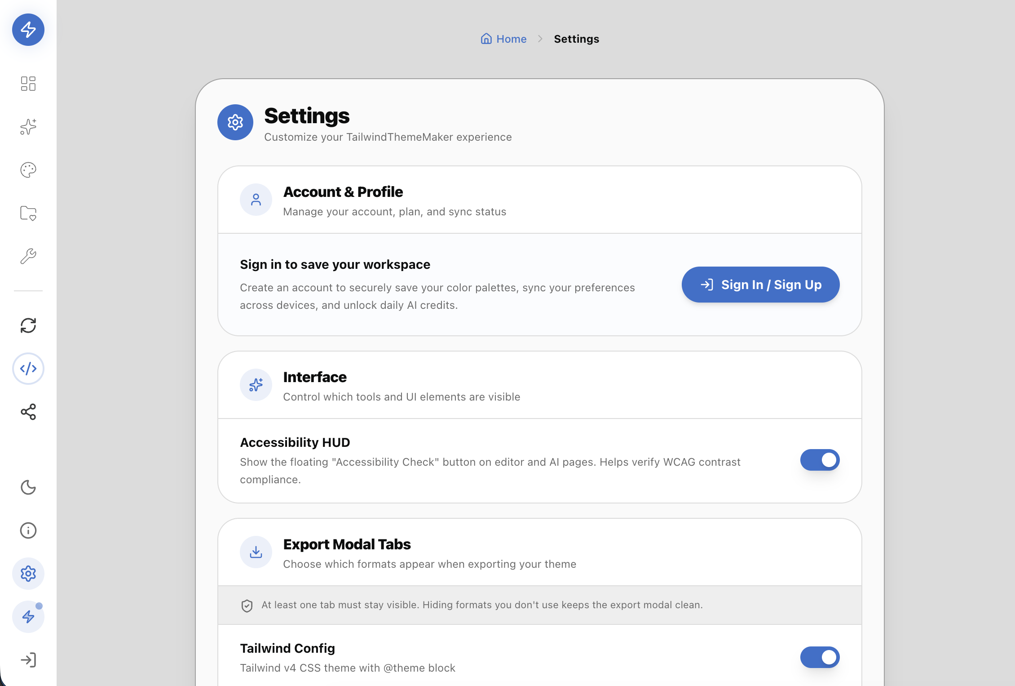The height and width of the screenshot is (686, 1015).
Task: Disable the Accessibility HUD toggle
Action: pyautogui.click(x=820, y=460)
